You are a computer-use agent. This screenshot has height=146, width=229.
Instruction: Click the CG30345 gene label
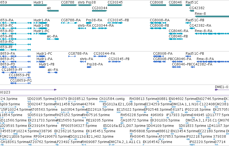115,2
